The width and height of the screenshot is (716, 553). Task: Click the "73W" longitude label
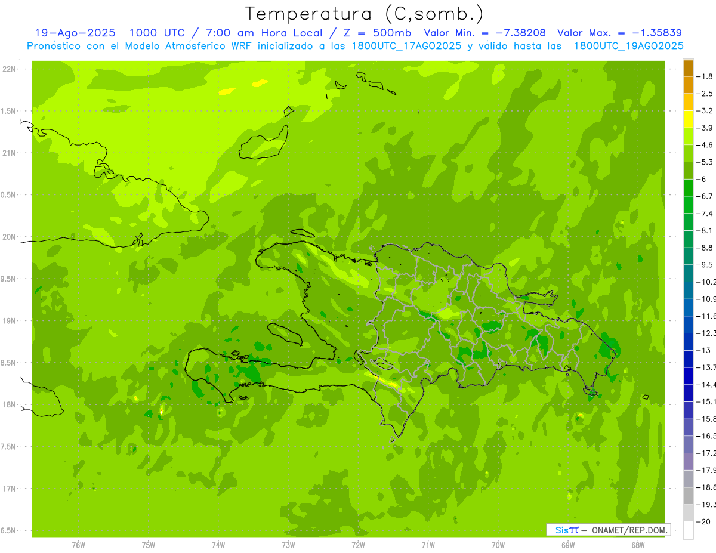pos(288,545)
